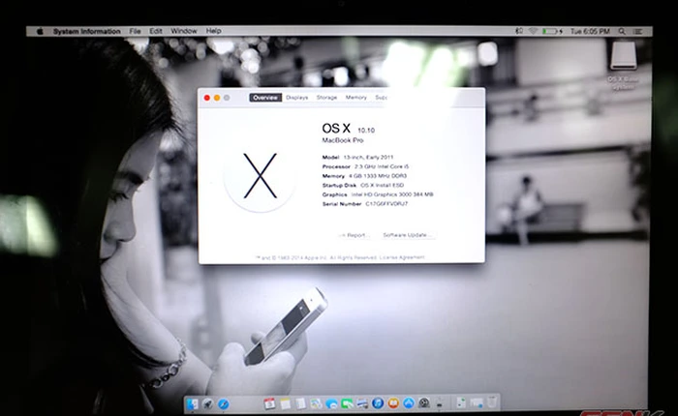
Task: Click System Information chip icon in dock
Action: (440, 403)
